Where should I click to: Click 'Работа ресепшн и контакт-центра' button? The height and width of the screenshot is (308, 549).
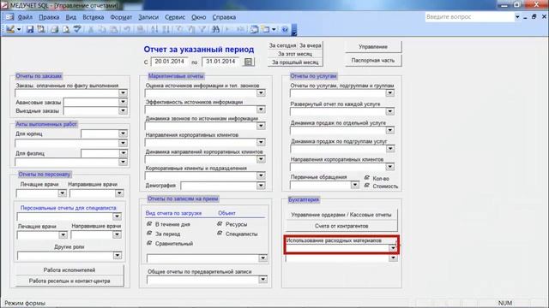[69, 281]
